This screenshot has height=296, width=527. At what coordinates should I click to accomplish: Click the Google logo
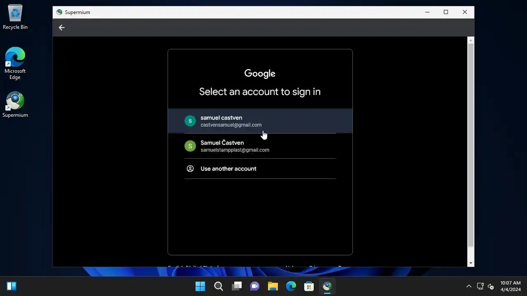[260, 74]
